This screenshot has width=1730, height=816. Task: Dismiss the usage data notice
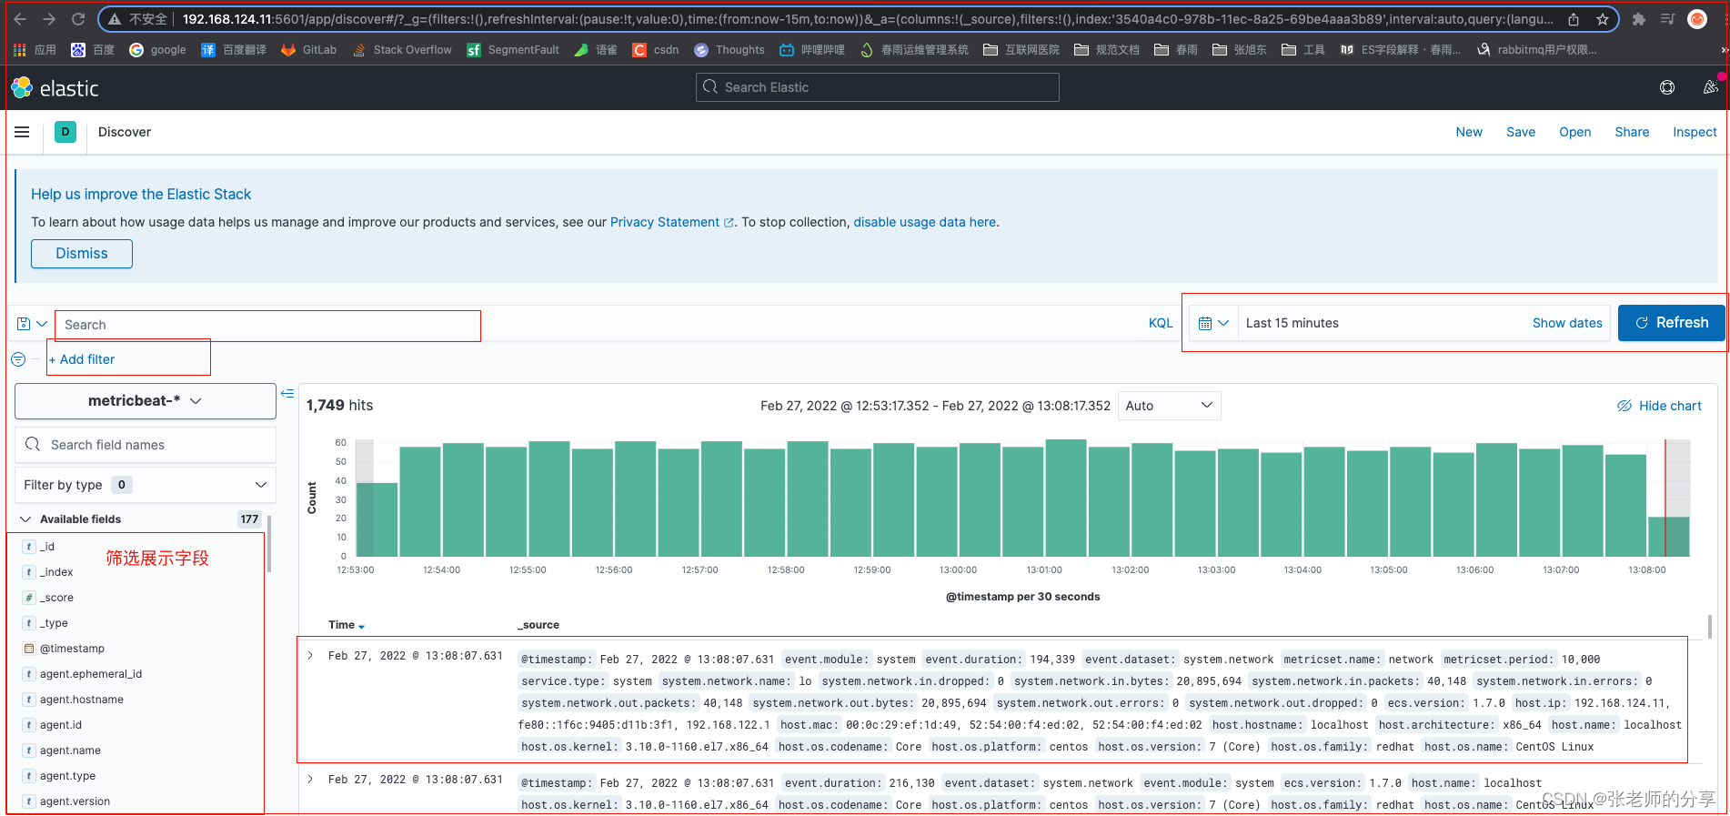point(82,254)
